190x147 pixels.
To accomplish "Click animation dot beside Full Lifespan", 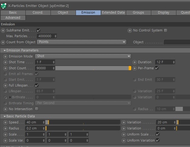I will click(5, 86).
